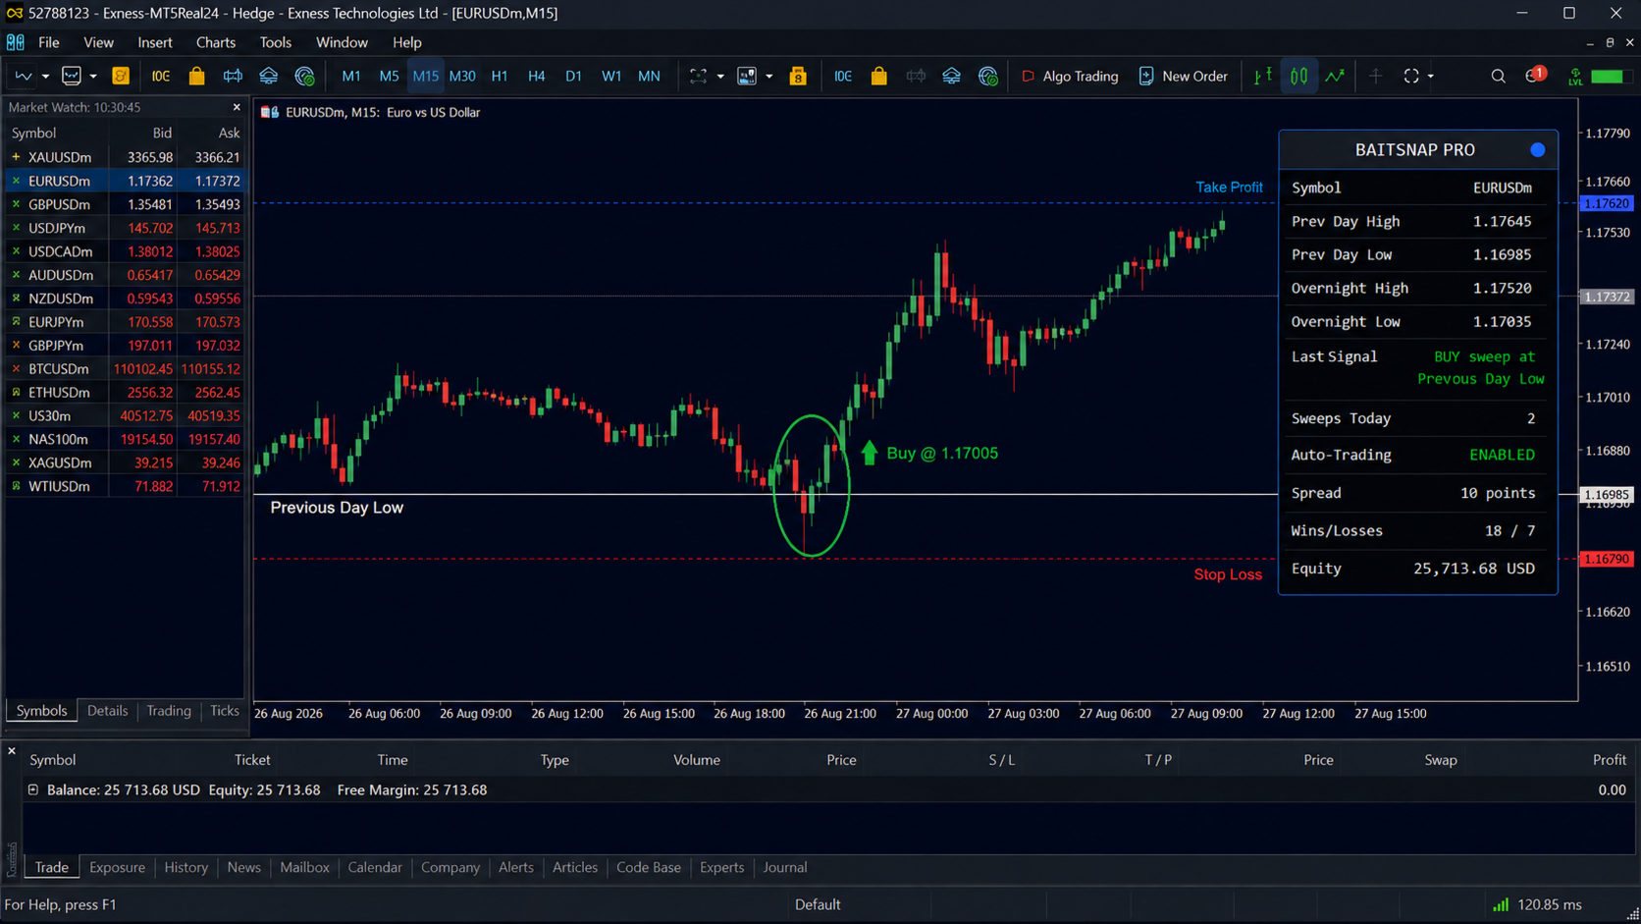Image resolution: width=1641 pixels, height=924 pixels.
Task: Open the search magnifier icon
Action: click(x=1498, y=76)
